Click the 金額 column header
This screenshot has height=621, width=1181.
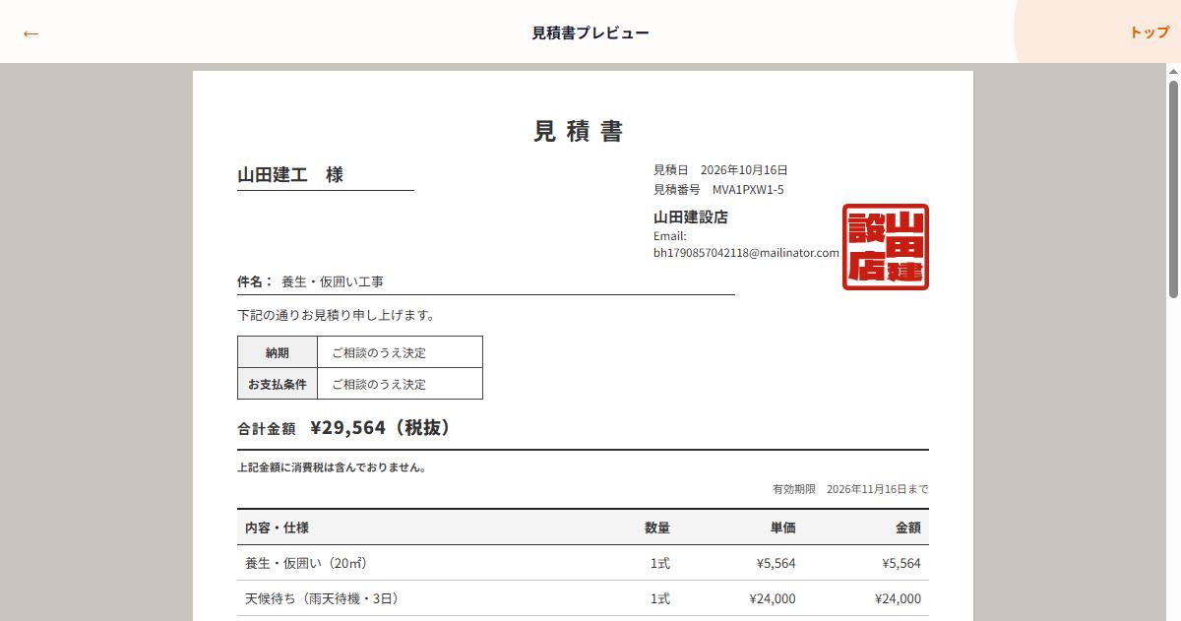pyautogui.click(x=908, y=528)
